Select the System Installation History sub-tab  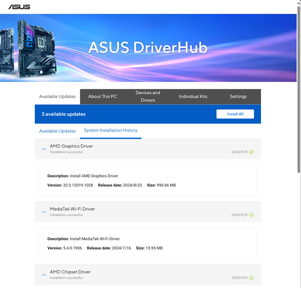(x=111, y=130)
